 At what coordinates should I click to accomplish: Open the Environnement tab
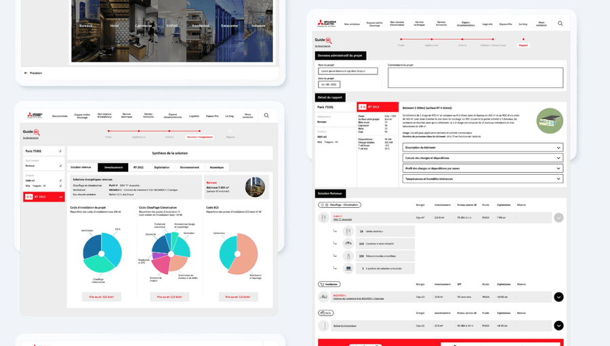pyautogui.click(x=190, y=167)
